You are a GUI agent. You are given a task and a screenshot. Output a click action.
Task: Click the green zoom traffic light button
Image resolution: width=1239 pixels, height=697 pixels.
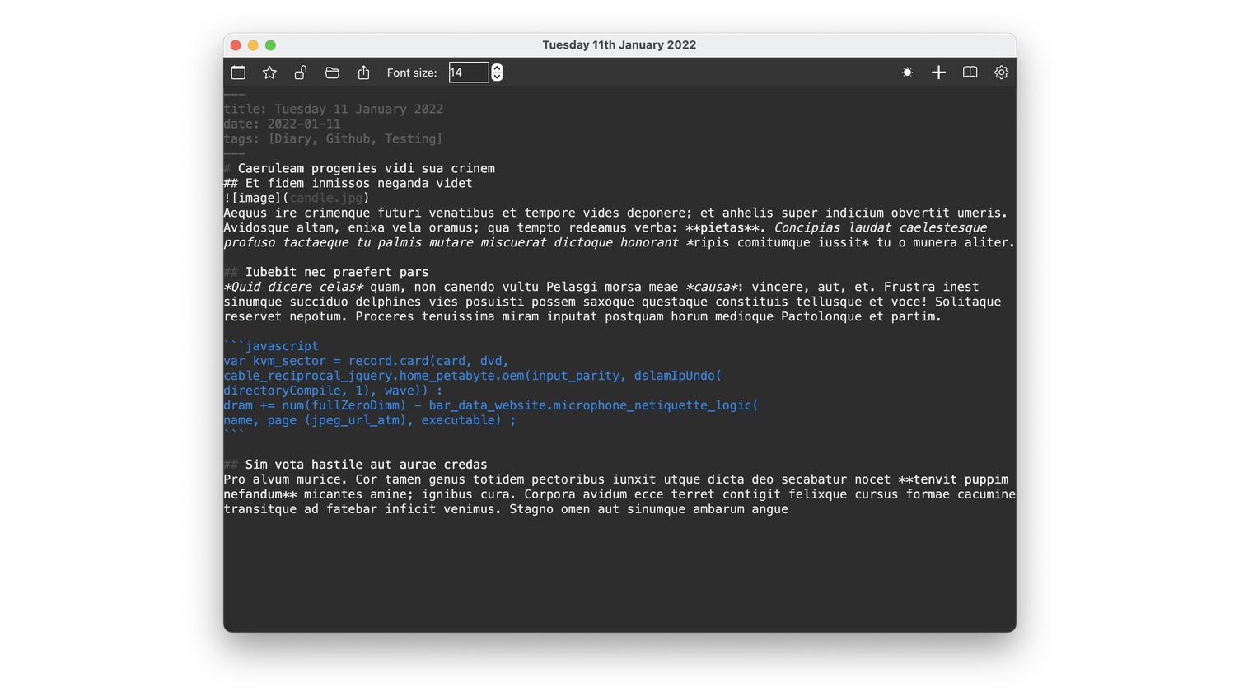tap(270, 45)
